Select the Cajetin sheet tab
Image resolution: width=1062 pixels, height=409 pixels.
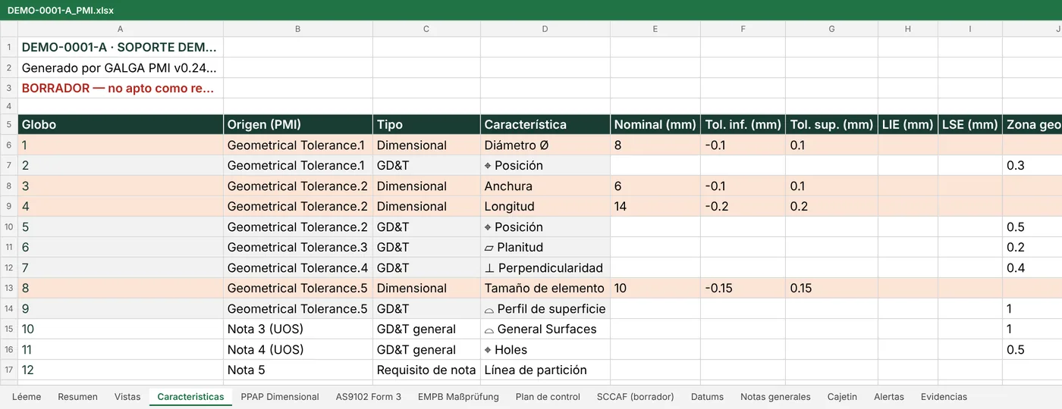pos(842,397)
